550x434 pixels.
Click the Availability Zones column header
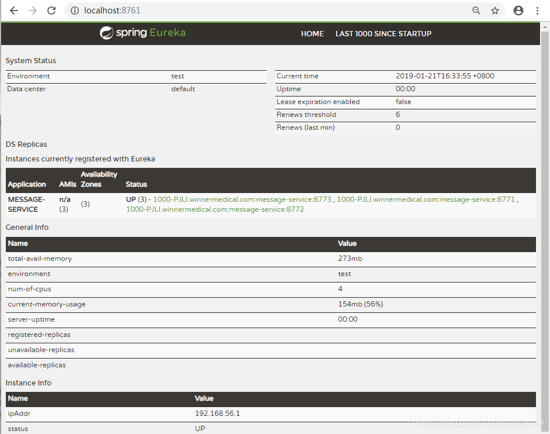(99, 179)
